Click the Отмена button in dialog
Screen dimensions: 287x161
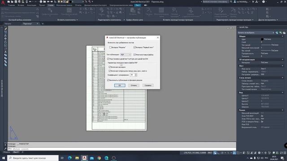click(134, 85)
